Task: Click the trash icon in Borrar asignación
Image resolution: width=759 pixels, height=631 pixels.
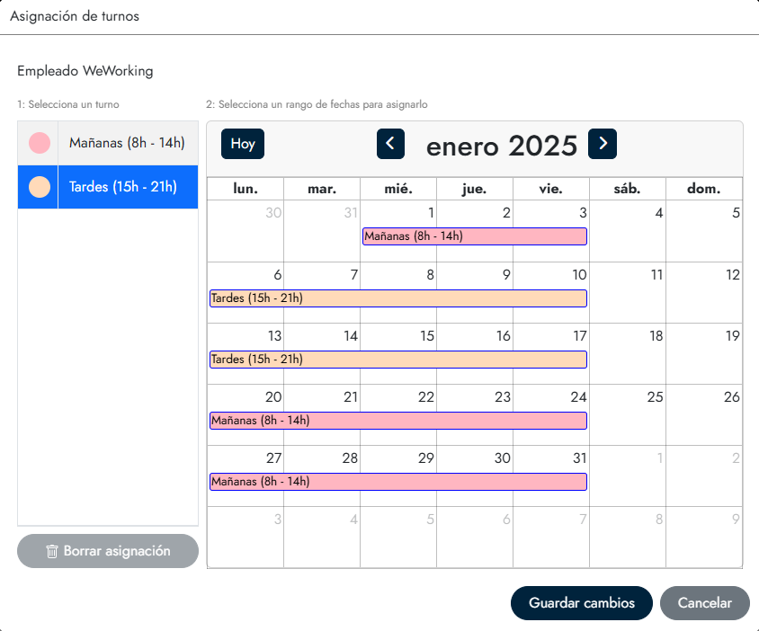Action: point(52,551)
